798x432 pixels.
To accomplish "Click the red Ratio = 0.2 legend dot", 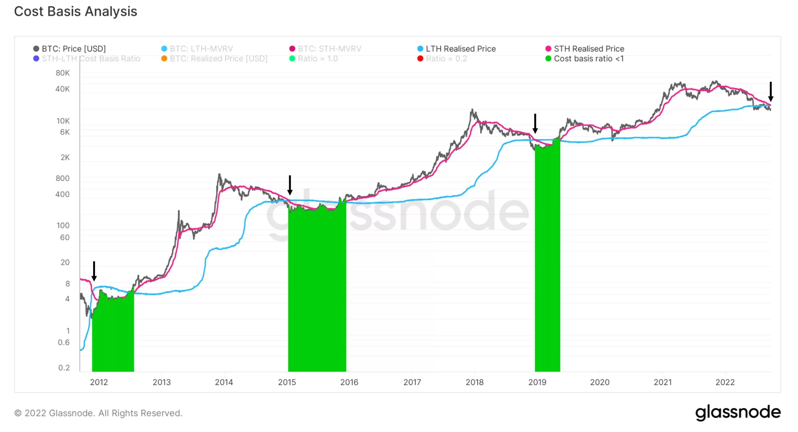I will (420, 59).
